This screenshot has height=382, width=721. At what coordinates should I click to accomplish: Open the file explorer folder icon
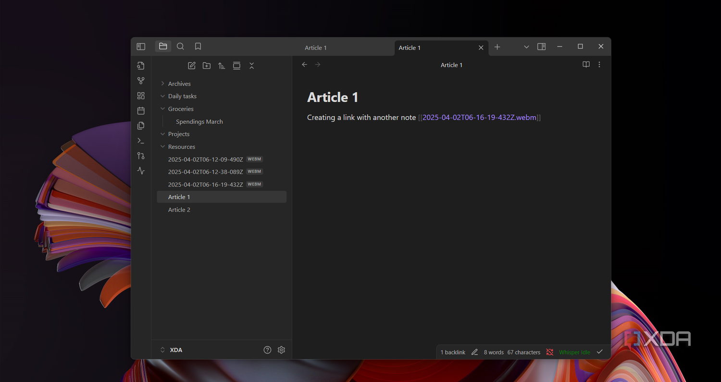(x=163, y=47)
